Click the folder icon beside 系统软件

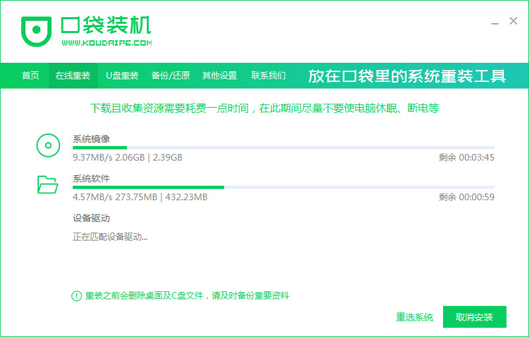tap(48, 184)
